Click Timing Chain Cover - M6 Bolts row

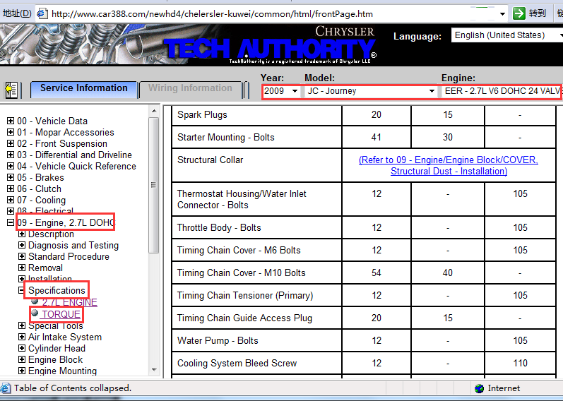(x=239, y=251)
